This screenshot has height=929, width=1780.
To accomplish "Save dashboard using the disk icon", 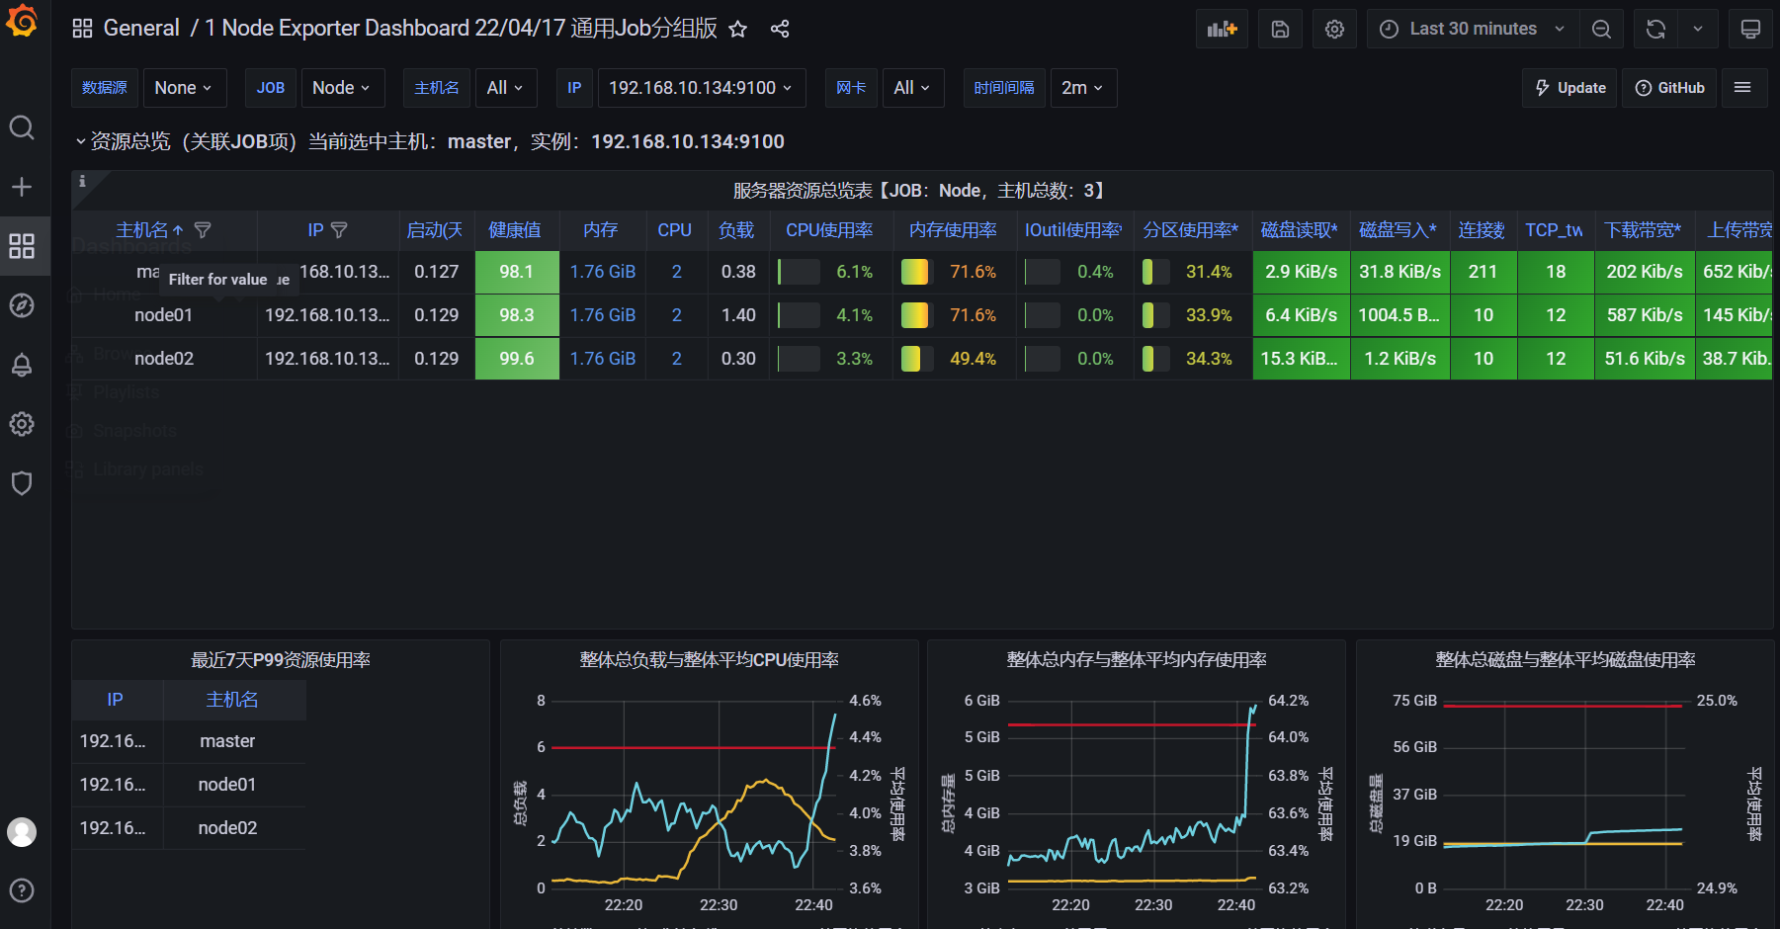I will (1280, 30).
